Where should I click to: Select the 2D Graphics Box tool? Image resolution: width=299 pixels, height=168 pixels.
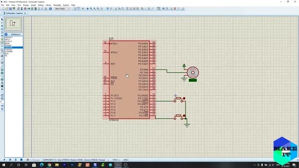[x=2, y=70]
